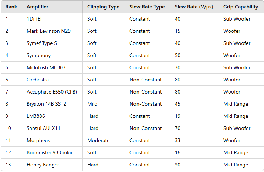
Task: Select the Honey Badger cell
Action: point(52,165)
